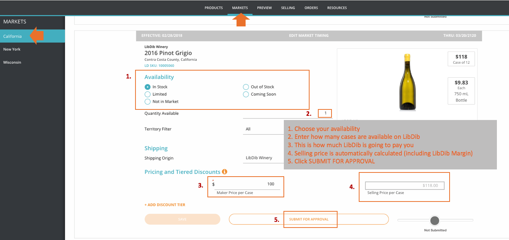The height and width of the screenshot is (240, 509).
Task: Open the MARKETS tab
Action: click(240, 8)
